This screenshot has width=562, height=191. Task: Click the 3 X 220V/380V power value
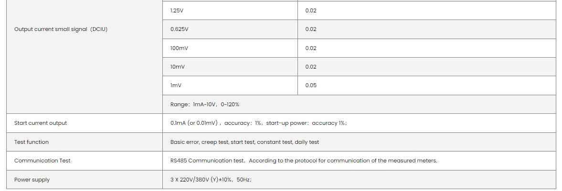click(211, 180)
